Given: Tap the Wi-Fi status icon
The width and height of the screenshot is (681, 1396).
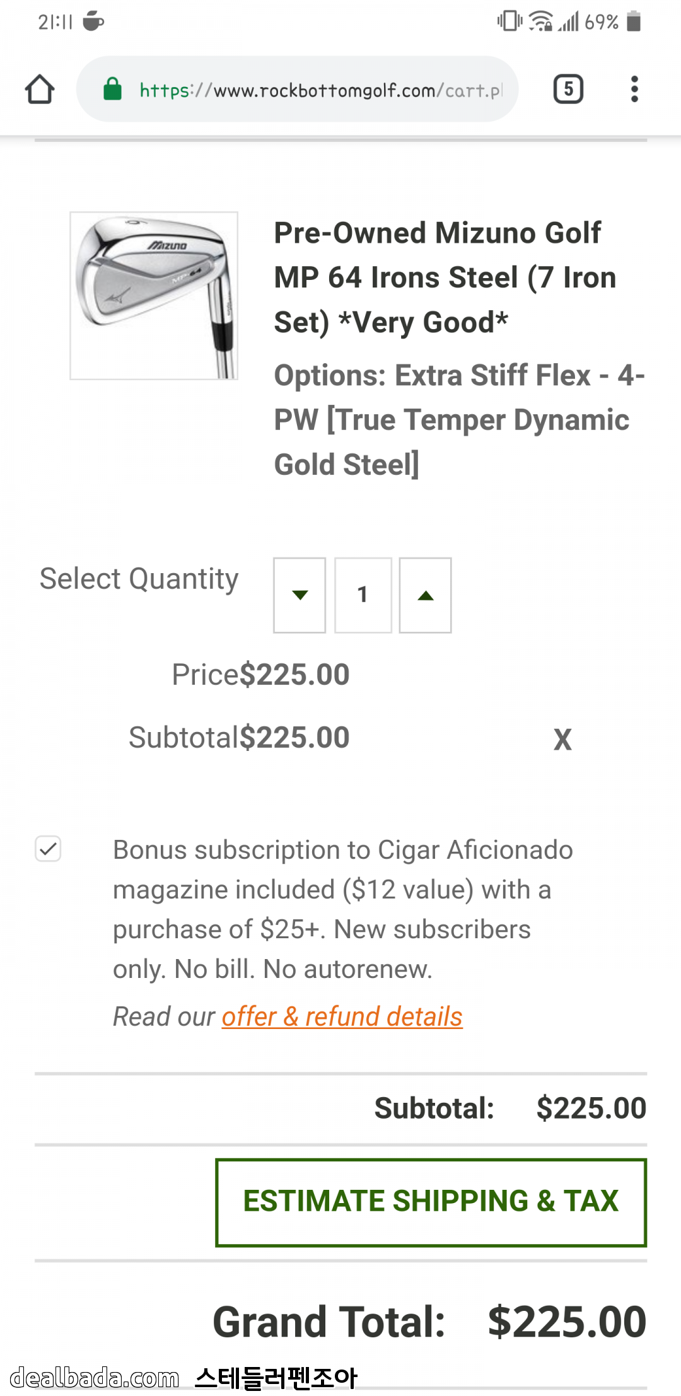Looking at the screenshot, I should pyautogui.click(x=540, y=21).
